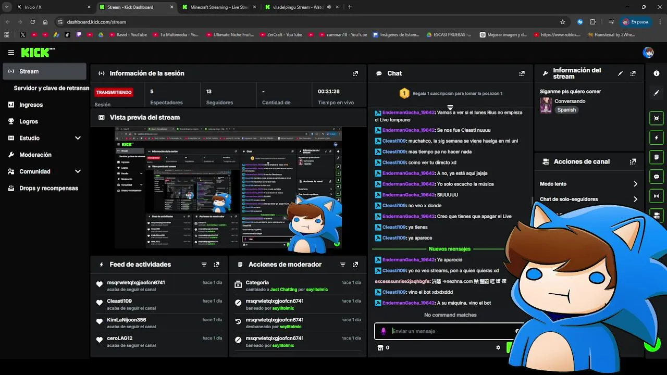Click the Spanish language tag
The image size is (667, 375).
(x=566, y=110)
